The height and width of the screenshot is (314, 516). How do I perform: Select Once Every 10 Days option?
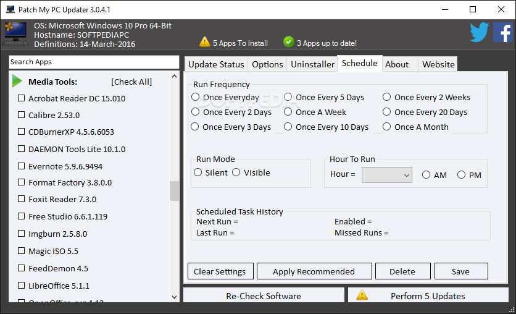pyautogui.click(x=288, y=127)
